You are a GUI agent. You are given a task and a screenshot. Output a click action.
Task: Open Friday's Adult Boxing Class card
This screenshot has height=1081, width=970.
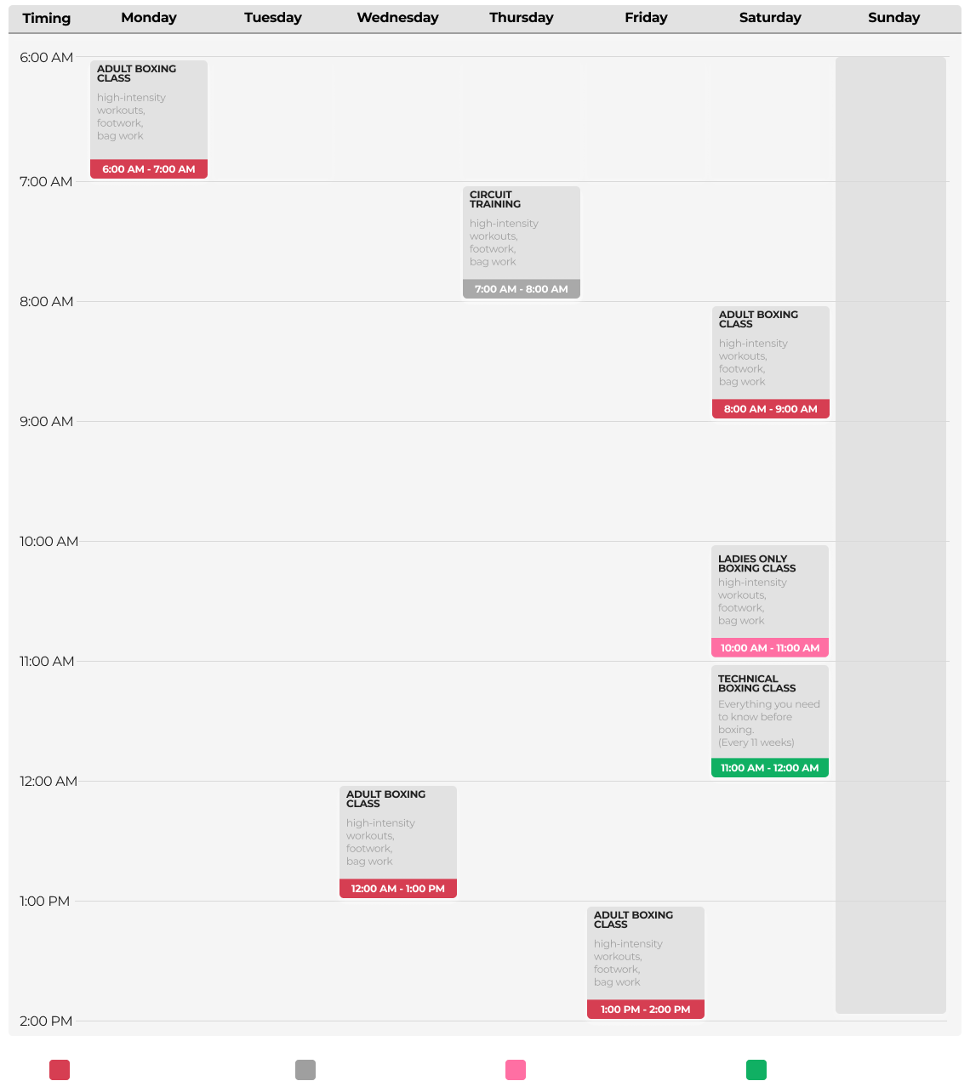pos(646,963)
